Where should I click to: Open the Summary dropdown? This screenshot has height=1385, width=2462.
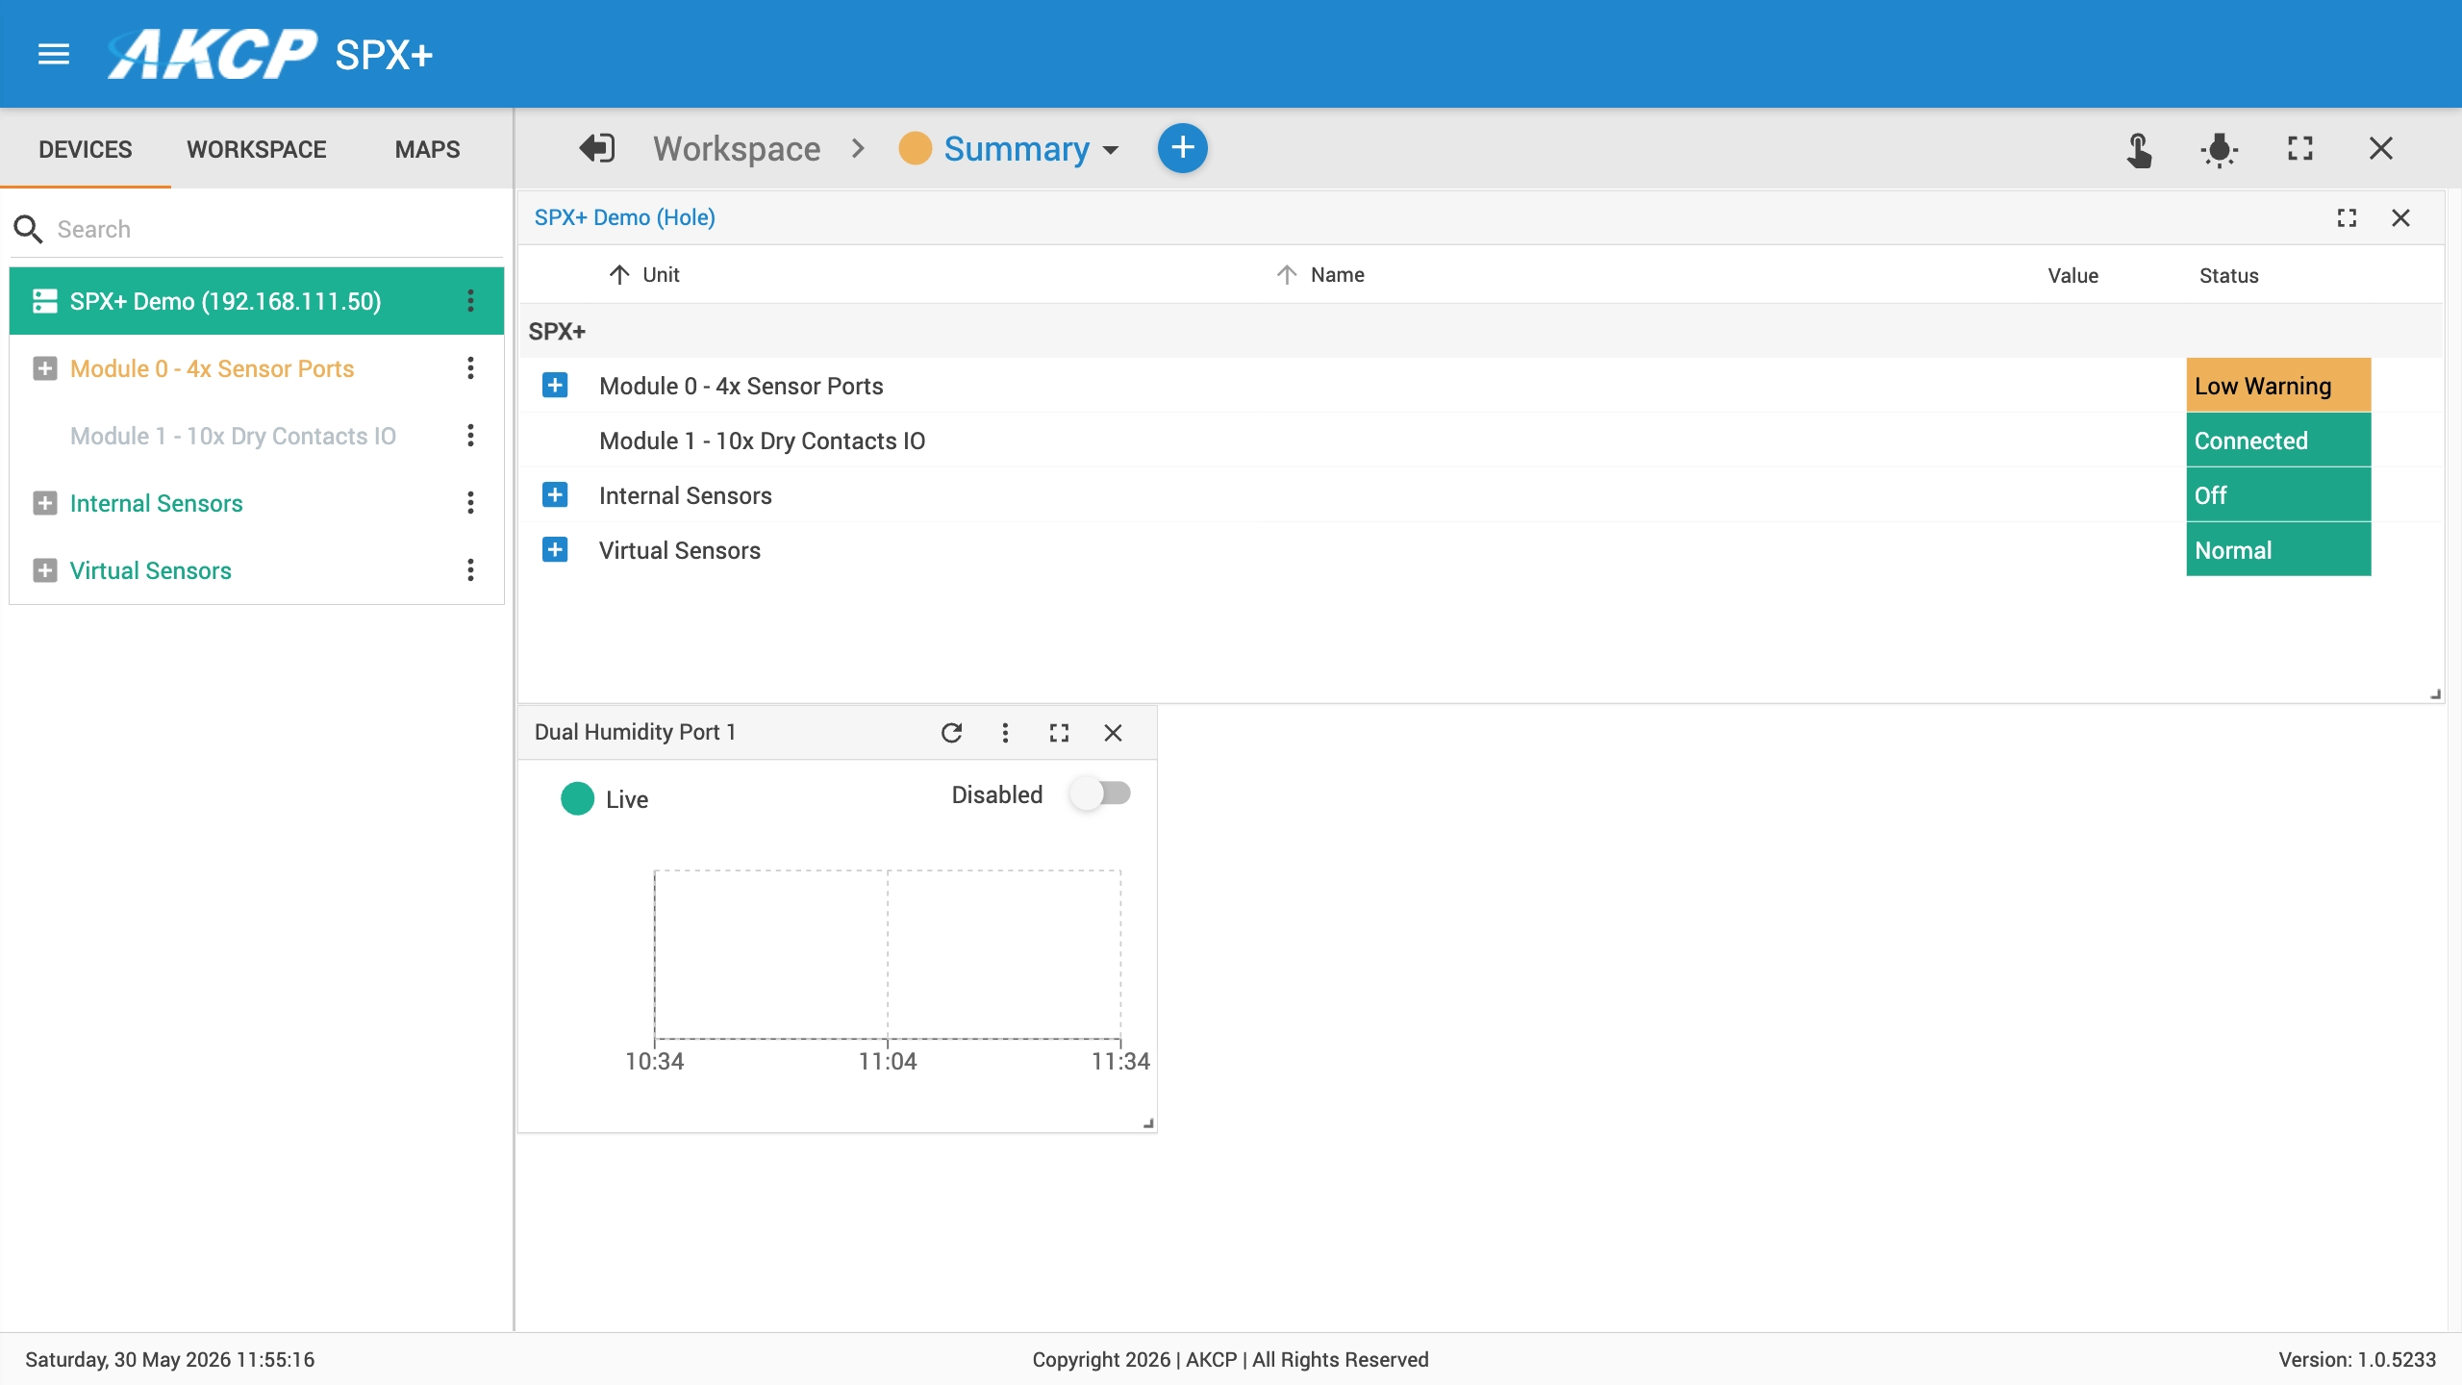click(x=1031, y=149)
